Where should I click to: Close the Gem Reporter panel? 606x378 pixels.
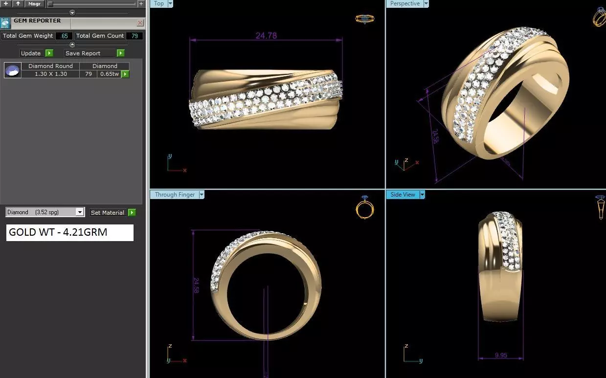pyautogui.click(x=140, y=22)
